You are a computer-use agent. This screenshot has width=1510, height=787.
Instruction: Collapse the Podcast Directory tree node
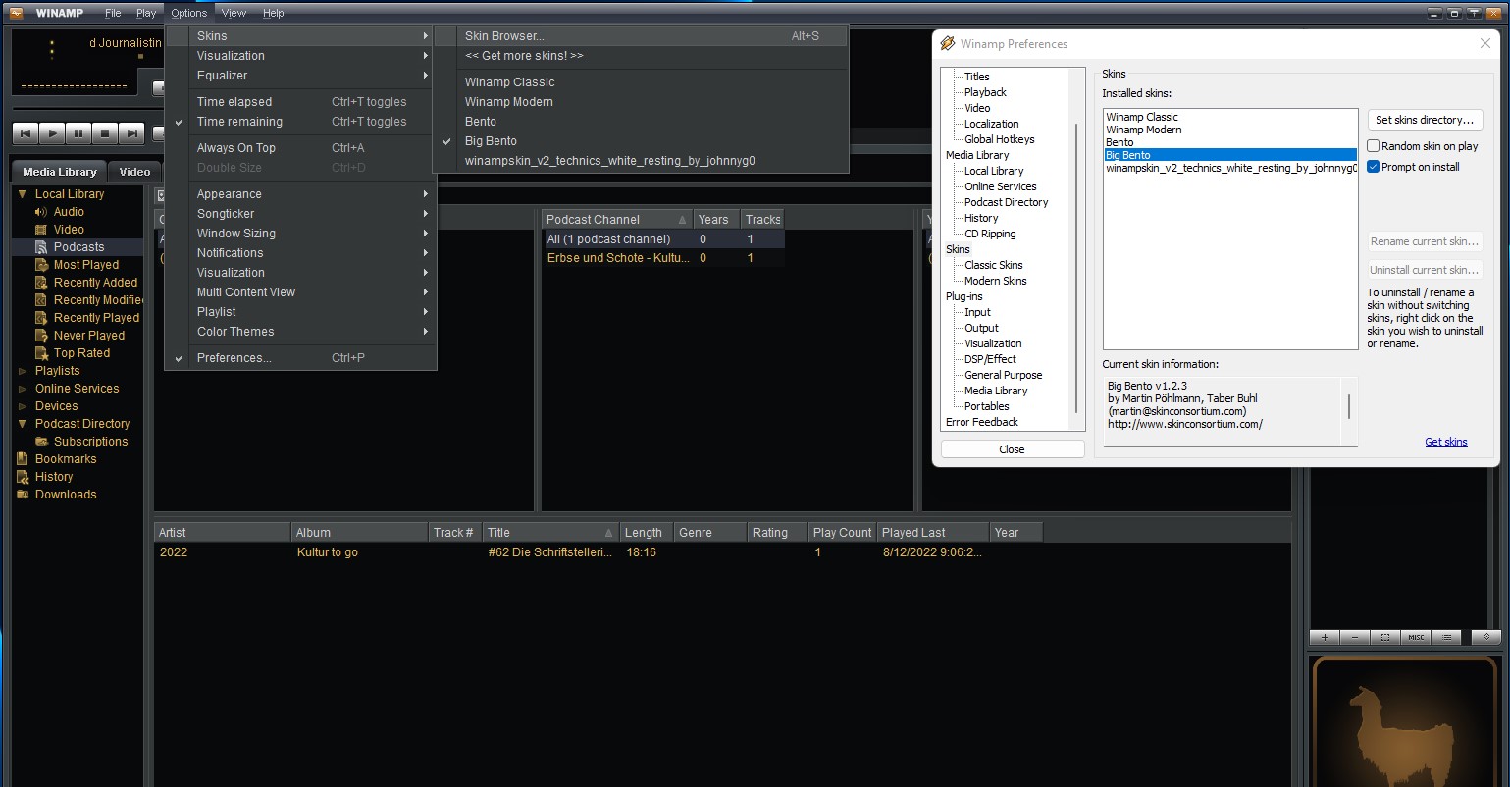tap(23, 424)
